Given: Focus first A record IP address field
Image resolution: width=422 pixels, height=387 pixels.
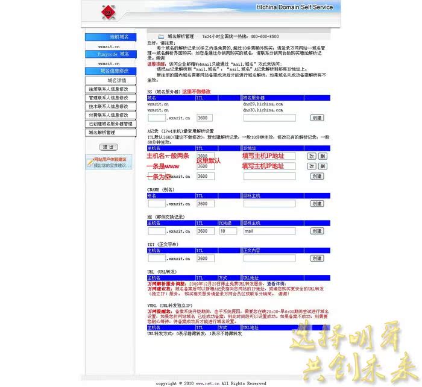Looking at the screenshot, I should tap(269, 156).
